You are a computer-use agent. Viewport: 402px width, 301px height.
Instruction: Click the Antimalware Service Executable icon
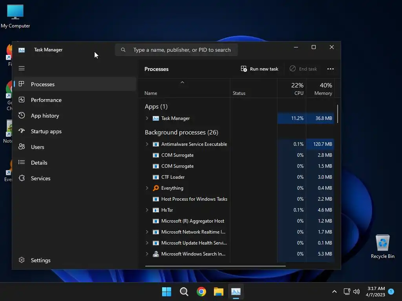pos(155,144)
